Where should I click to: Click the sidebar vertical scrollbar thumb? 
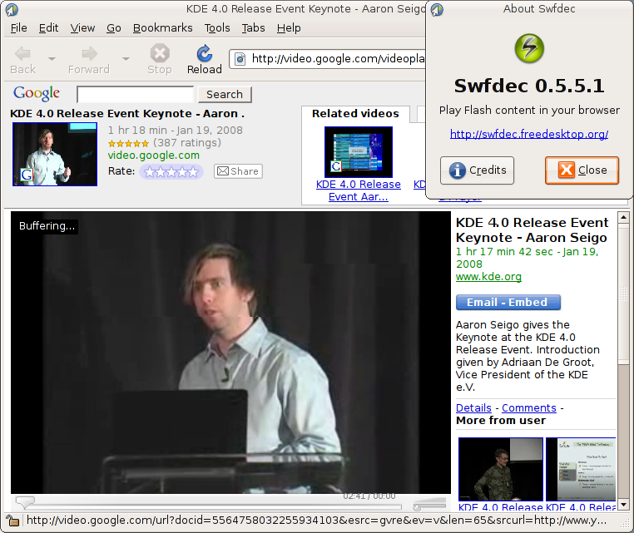pos(623,294)
